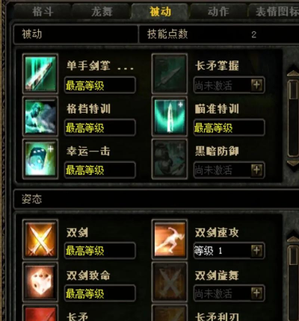Select the 单手剑掌握 sword skill icon
Screen dimensions: 299x321
click(40, 73)
